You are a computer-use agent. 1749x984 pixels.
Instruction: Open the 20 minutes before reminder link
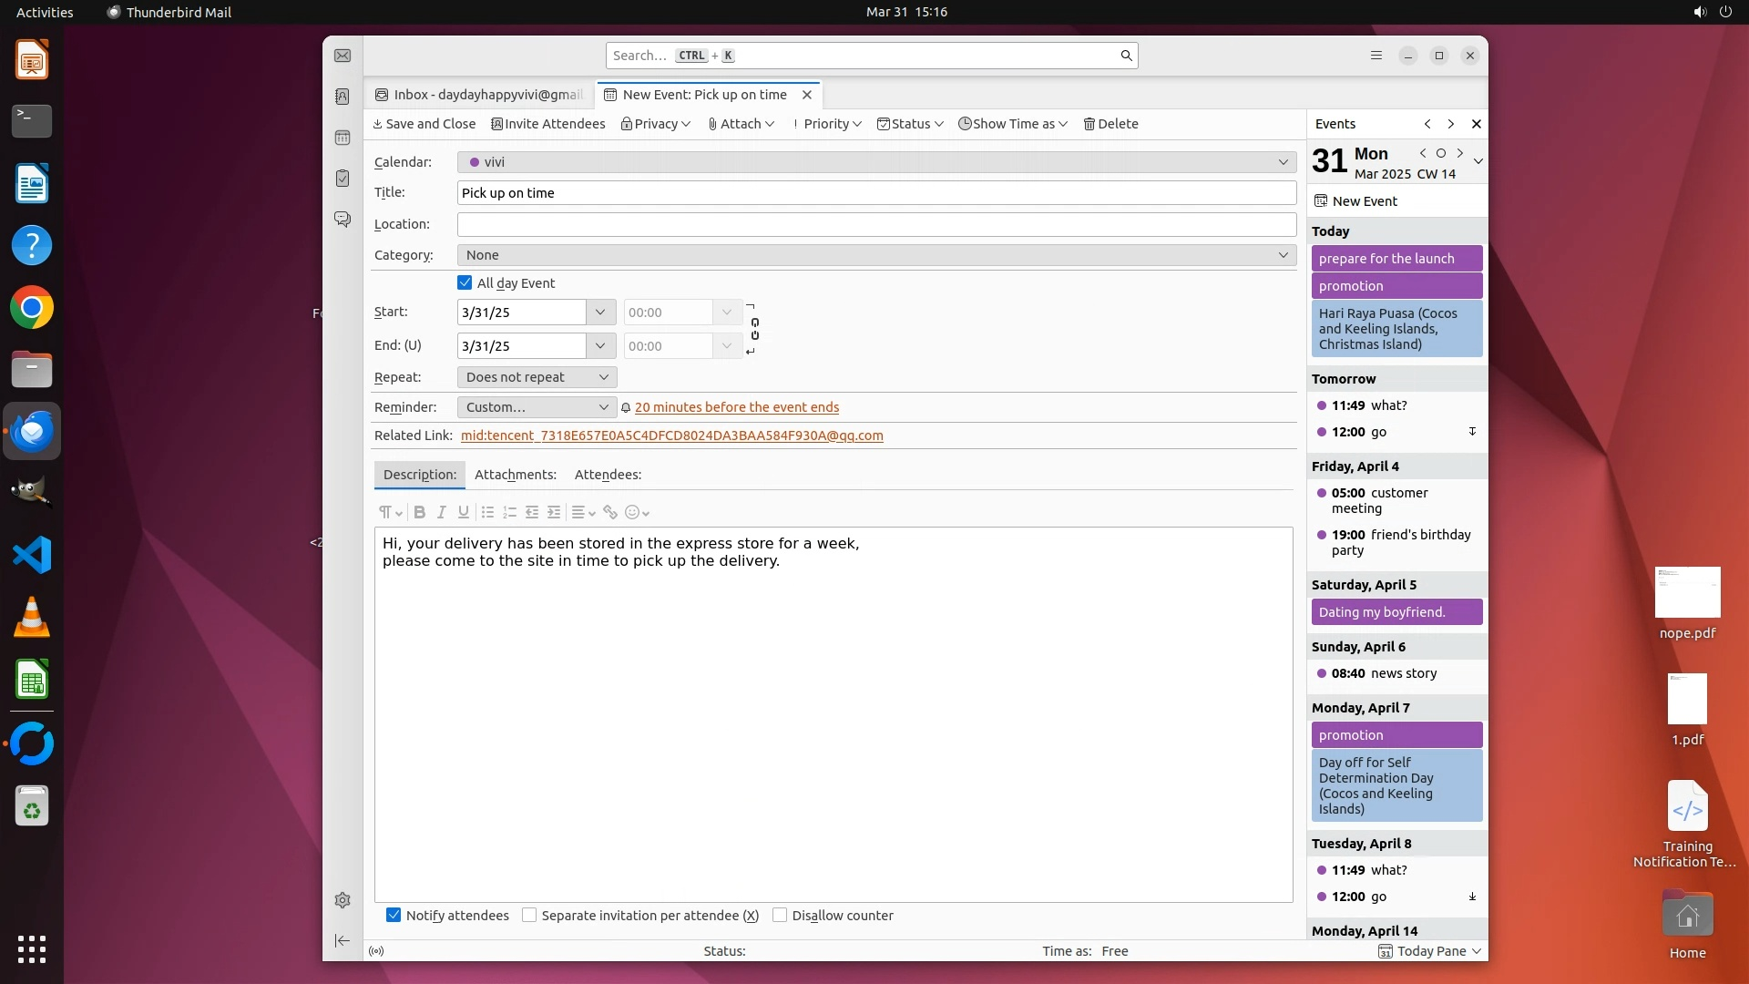736,407
